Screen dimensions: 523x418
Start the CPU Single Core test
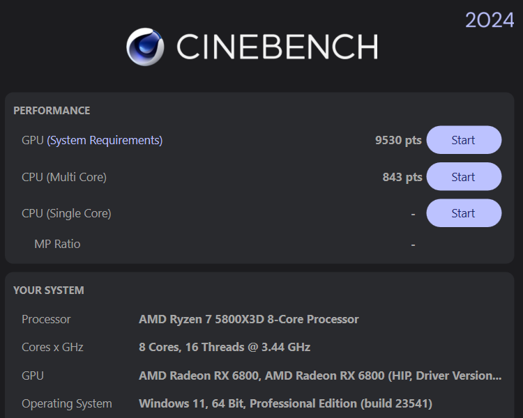coord(463,213)
